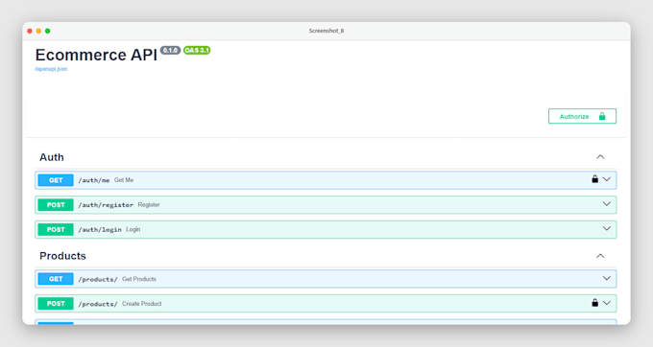Expand the POST /auth/login endpoint arrow
This screenshot has width=653, height=347.
pos(607,228)
